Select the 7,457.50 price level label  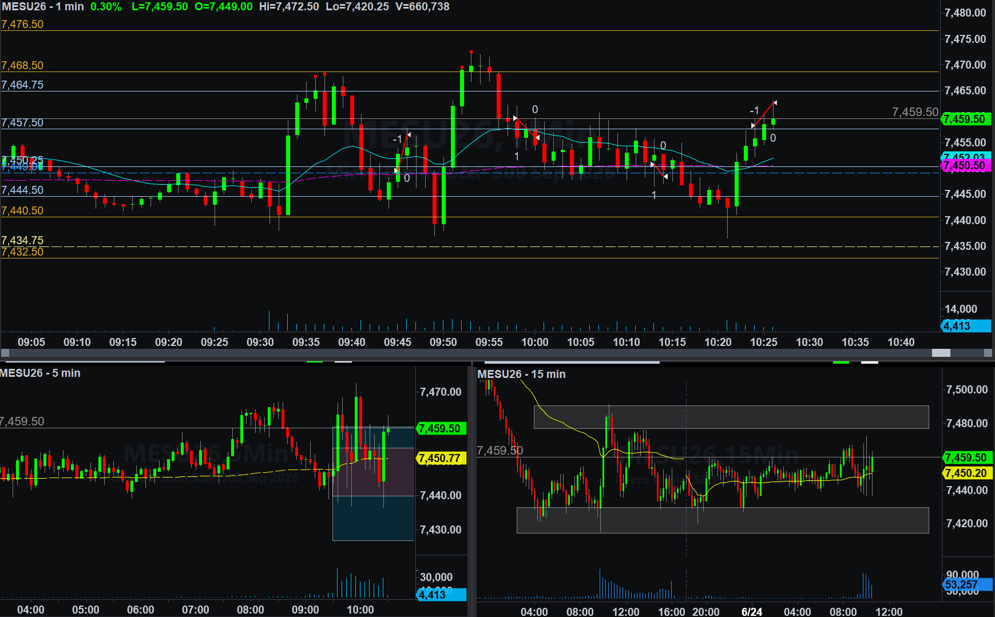pos(22,122)
